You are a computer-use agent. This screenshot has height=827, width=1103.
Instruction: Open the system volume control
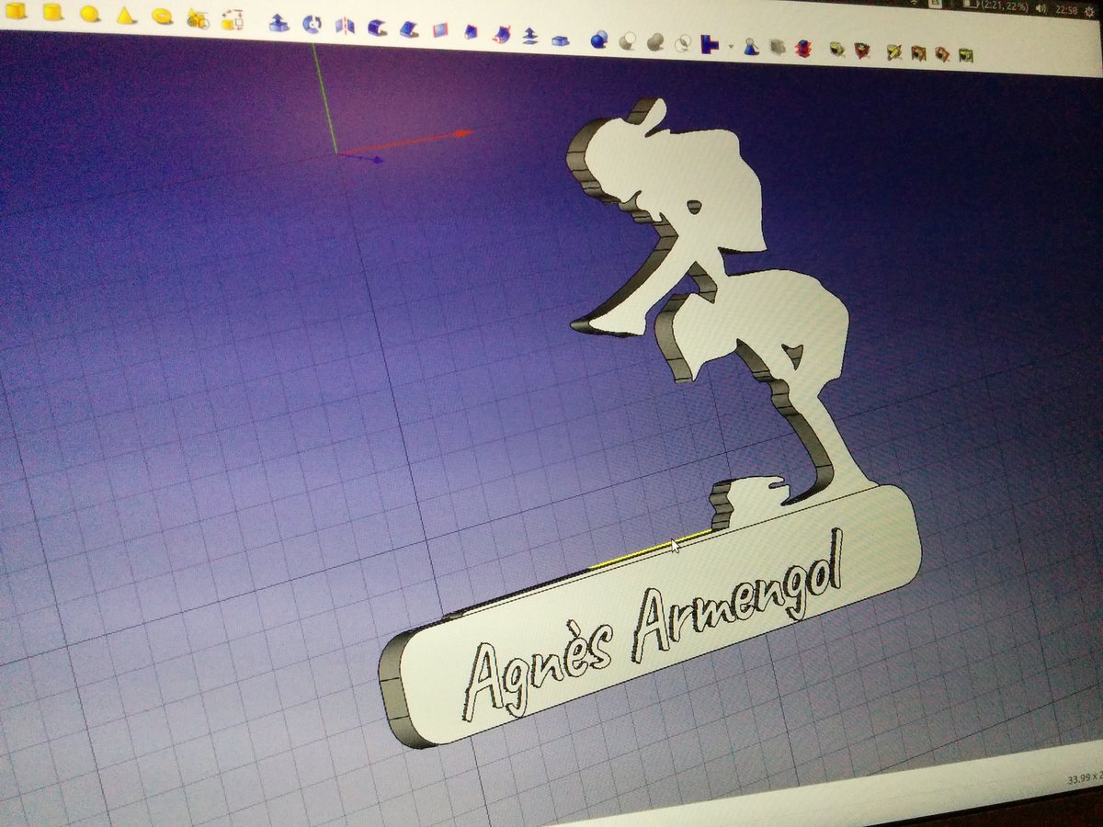(x=1040, y=9)
